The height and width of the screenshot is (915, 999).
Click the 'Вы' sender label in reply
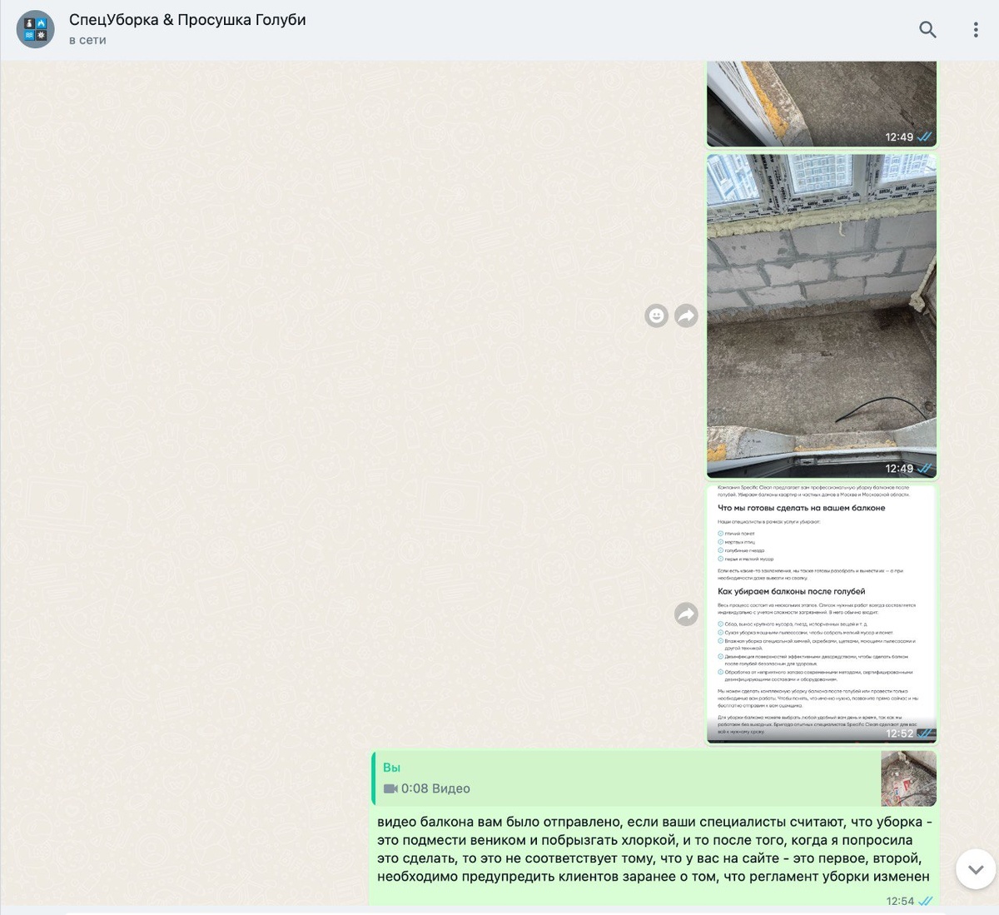tap(391, 768)
